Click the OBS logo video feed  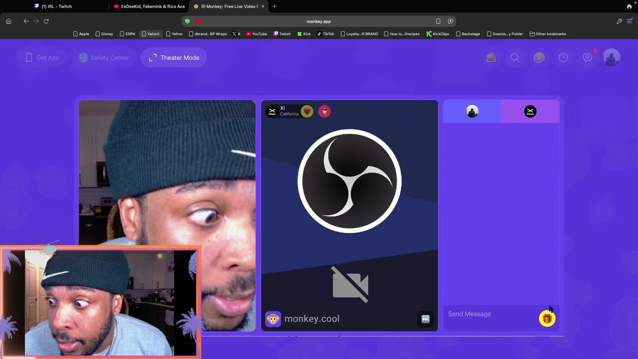(x=349, y=181)
